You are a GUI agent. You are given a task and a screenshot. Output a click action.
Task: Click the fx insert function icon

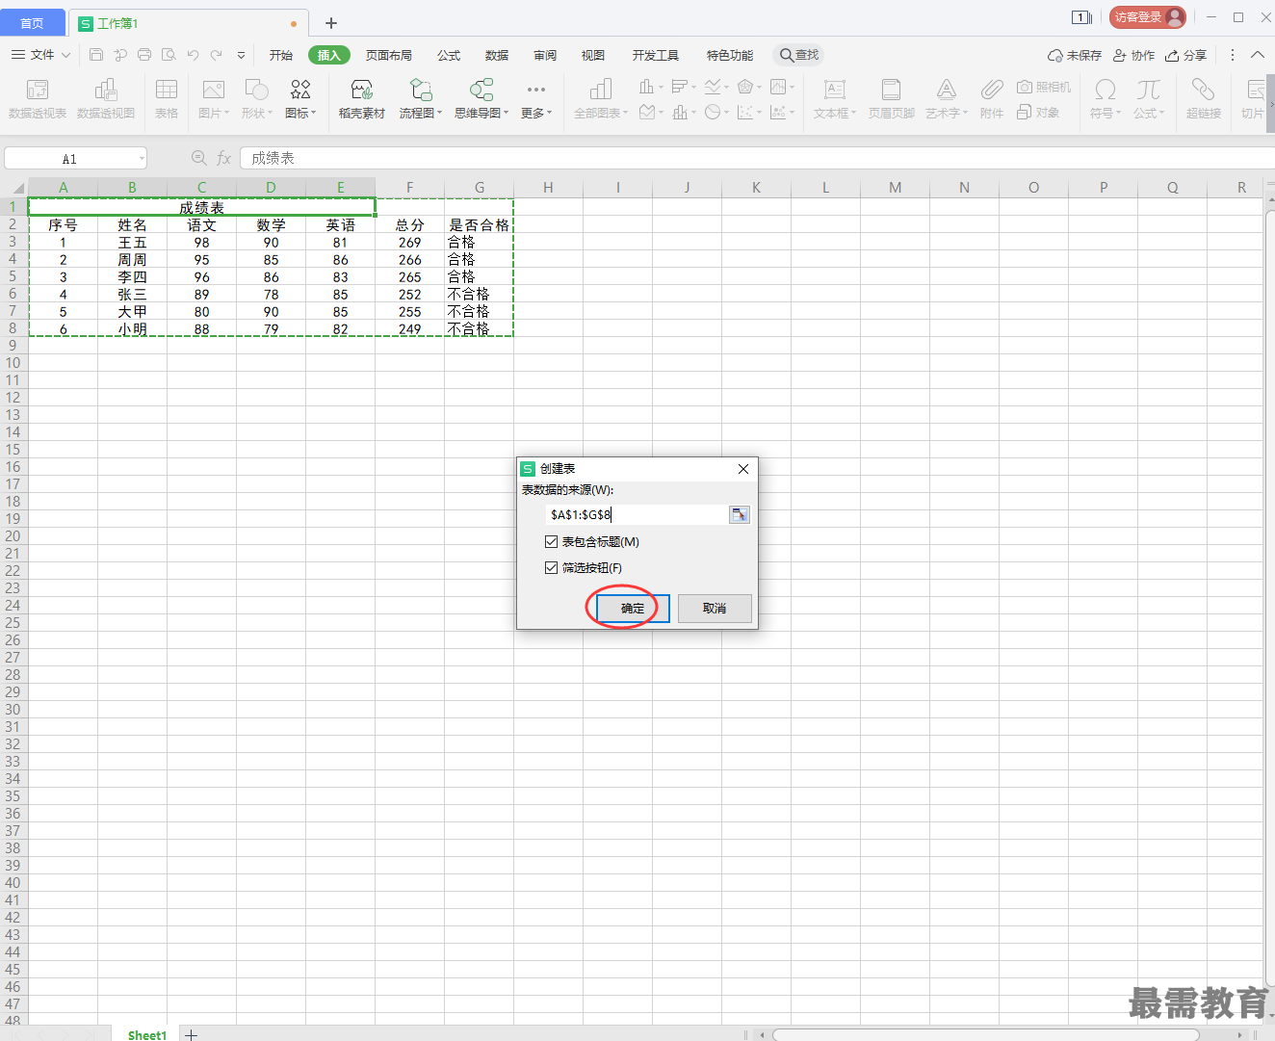point(223,158)
